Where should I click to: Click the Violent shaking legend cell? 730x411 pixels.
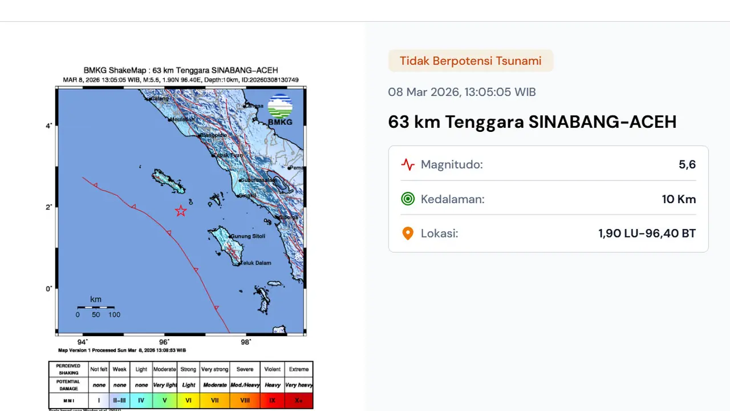click(272, 369)
